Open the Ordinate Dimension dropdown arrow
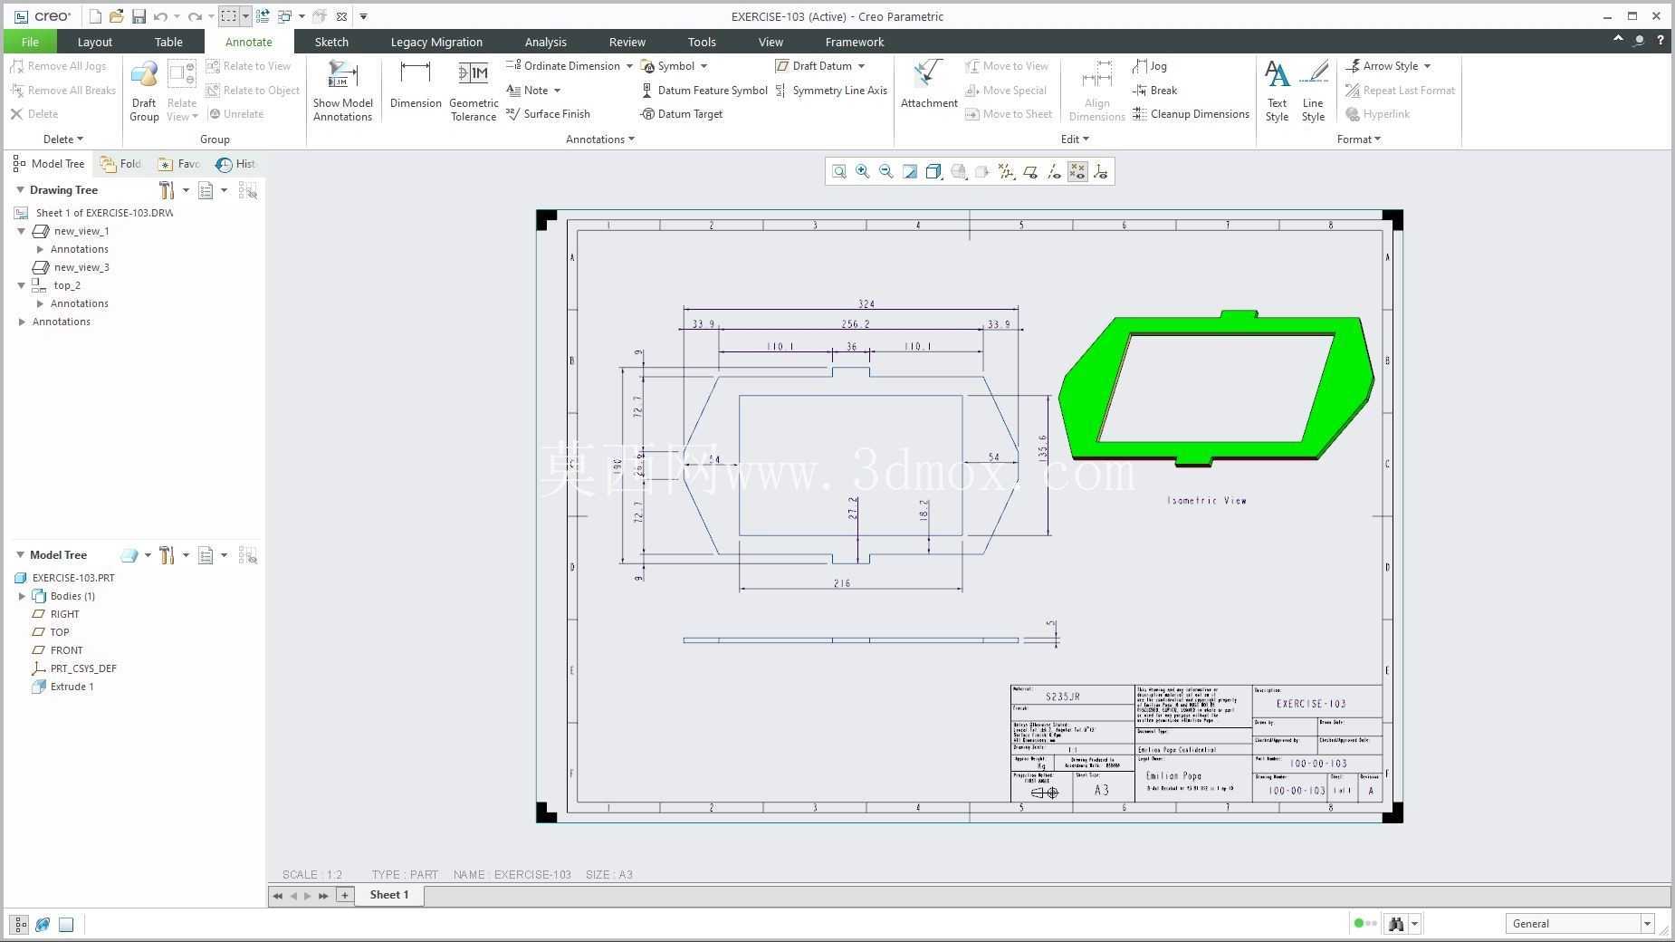Viewport: 1675px width, 942px height. [629, 66]
